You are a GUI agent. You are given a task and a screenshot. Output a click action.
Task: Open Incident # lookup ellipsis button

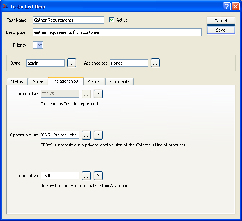pos(86,176)
